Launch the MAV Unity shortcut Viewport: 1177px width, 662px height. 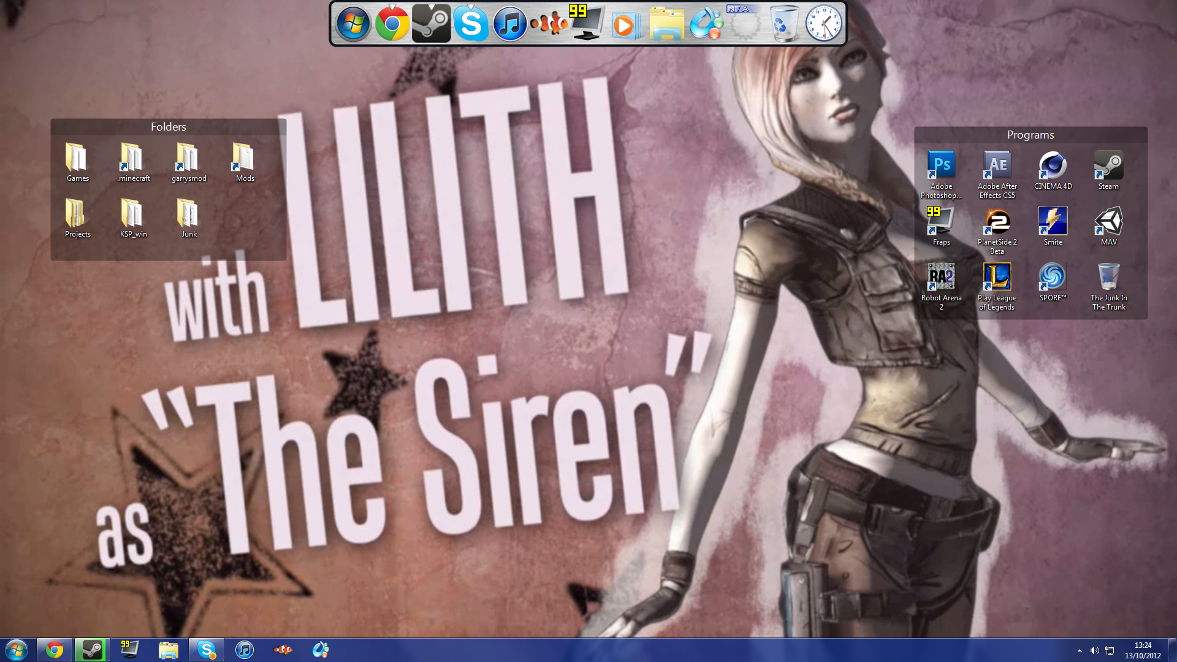pos(1108,226)
